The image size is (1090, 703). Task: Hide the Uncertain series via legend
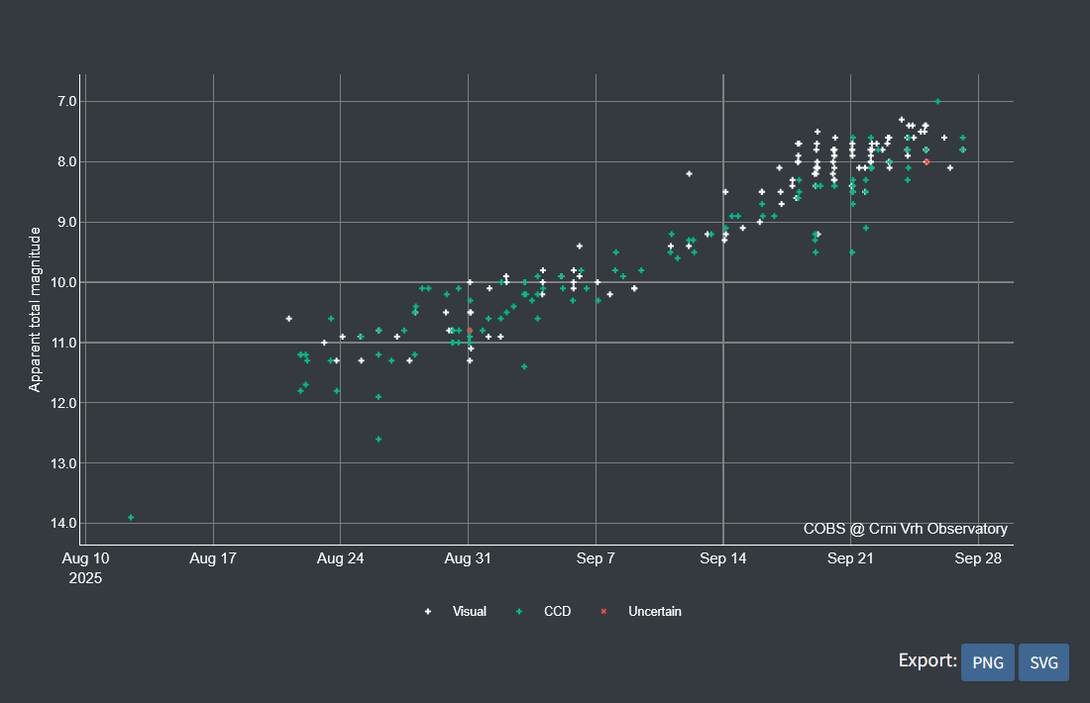click(x=654, y=612)
